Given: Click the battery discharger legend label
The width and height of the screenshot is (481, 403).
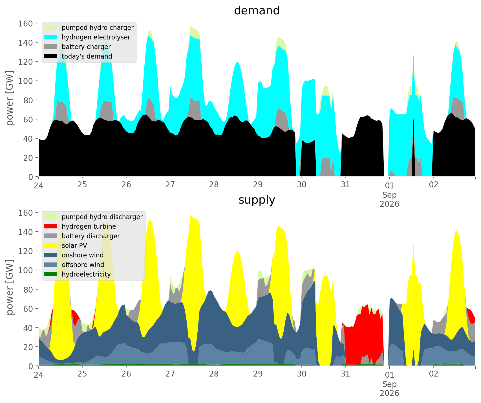Looking at the screenshot, I should point(91,236).
